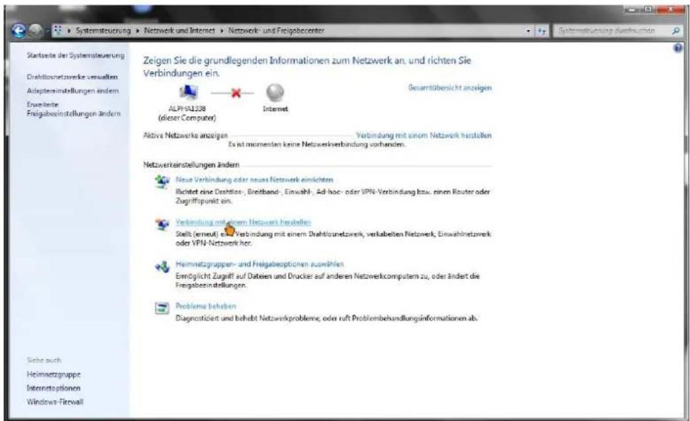The height and width of the screenshot is (421, 690).
Task: Expand the arrow after Systemsteuerung breadcrumb
Action: point(138,31)
